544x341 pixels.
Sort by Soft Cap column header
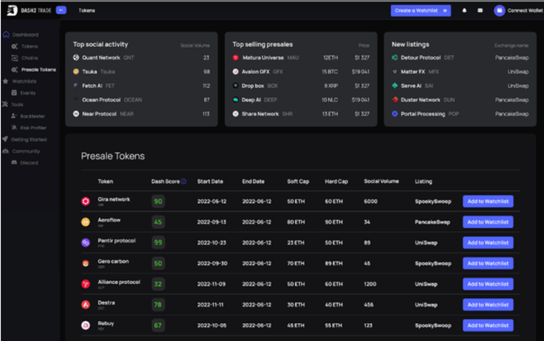pos(298,182)
